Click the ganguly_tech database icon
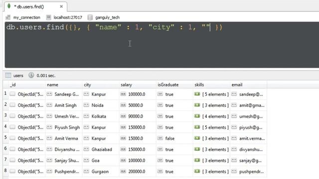This screenshot has height=179, width=319. tap(90, 17)
